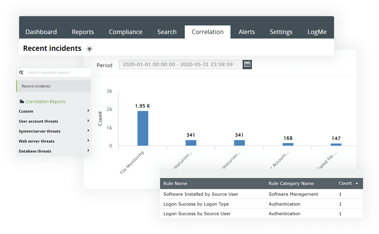Select Software Installed by Source User row
Image resolution: width=379 pixels, height=234 pixels.
pyautogui.click(x=261, y=194)
